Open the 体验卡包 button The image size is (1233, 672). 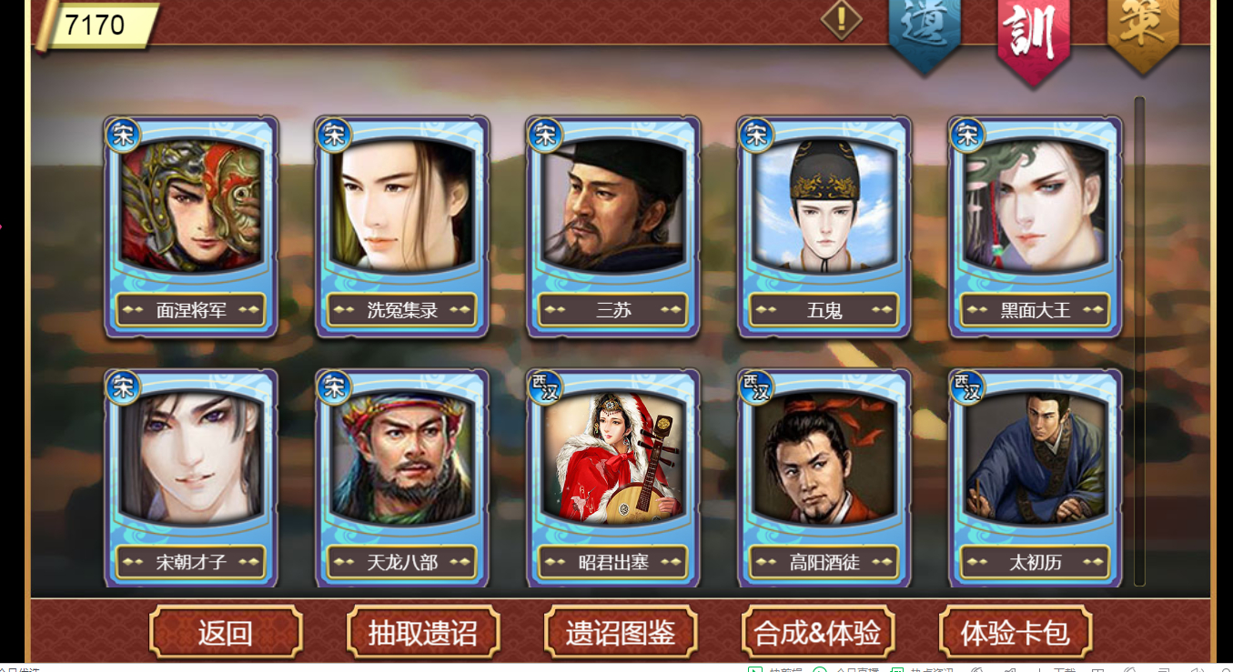[1016, 631]
